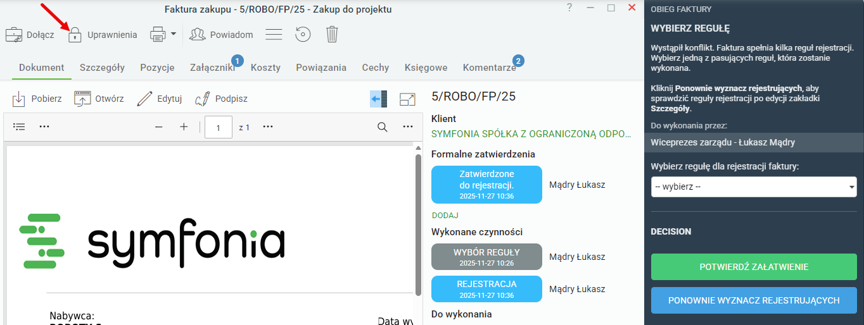Click the Zatwierdzone do rejestracji status box
The height and width of the screenshot is (325, 864).
click(486, 185)
